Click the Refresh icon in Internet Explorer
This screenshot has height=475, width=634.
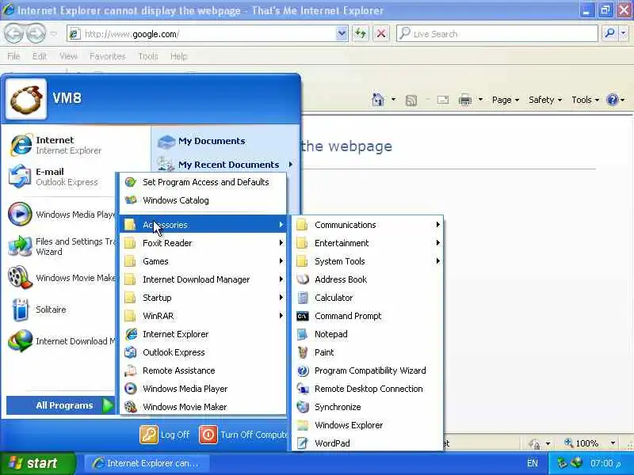[361, 34]
